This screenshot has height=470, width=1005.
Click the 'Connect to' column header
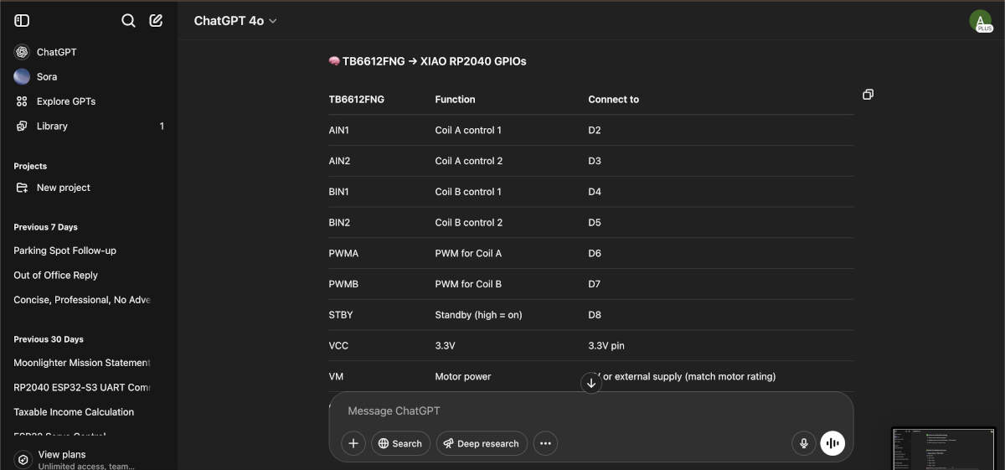coord(613,99)
